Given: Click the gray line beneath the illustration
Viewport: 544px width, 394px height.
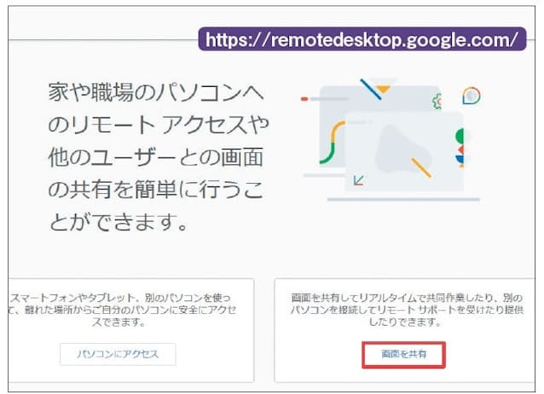Looking at the screenshot, I should [402, 200].
